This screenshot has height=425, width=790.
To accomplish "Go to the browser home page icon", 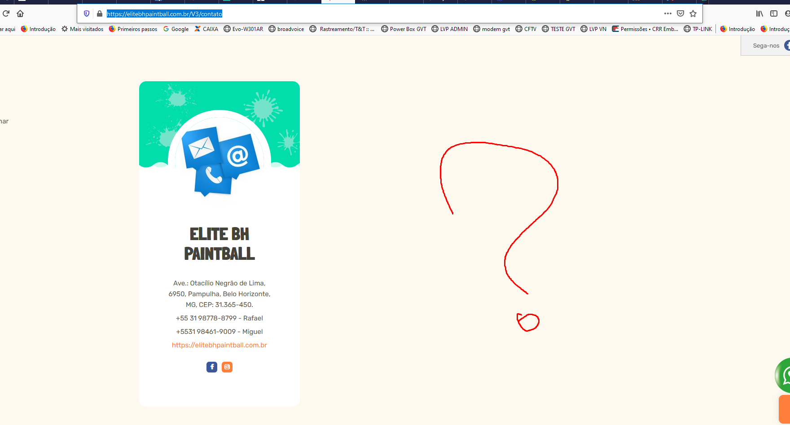I will [x=20, y=13].
